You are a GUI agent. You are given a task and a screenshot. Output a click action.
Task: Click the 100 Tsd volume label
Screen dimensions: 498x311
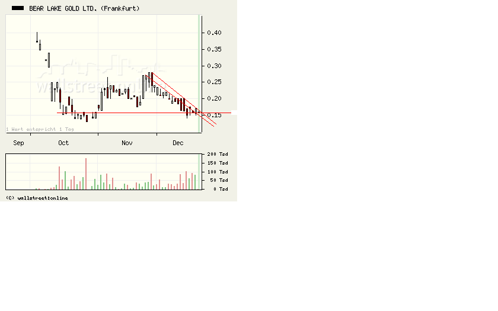pos(218,172)
